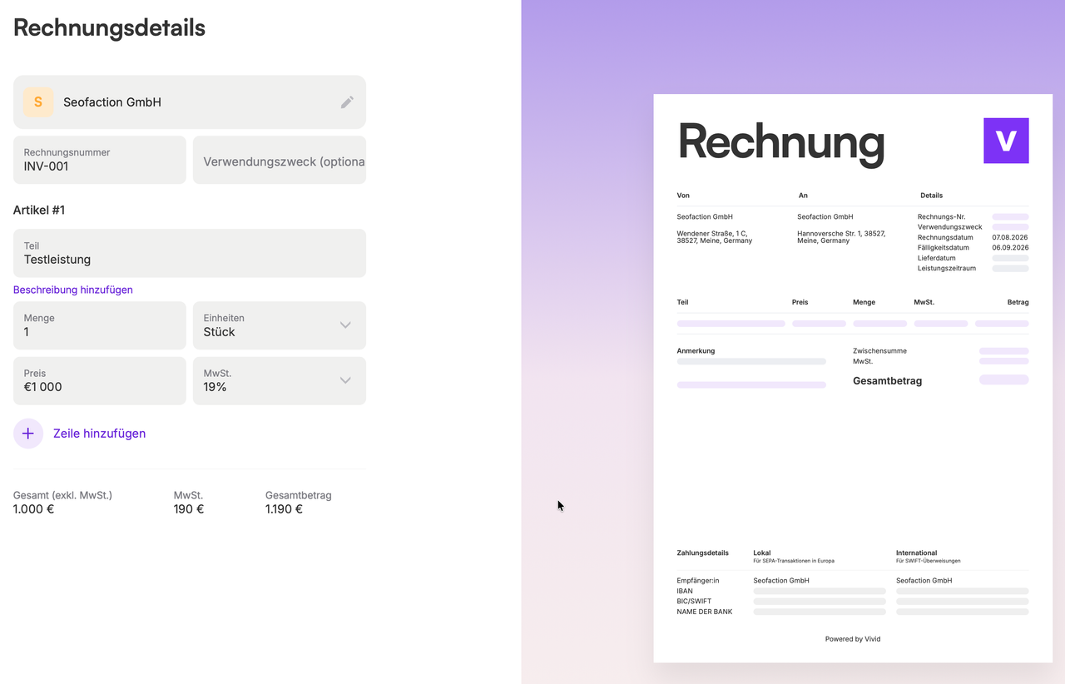Click the Menge column header in preview table
Image resolution: width=1065 pixels, height=684 pixels.
(x=864, y=302)
